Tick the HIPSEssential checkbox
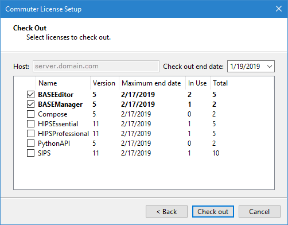Image resolution: width=288 pixels, height=225 pixels. click(x=30, y=124)
